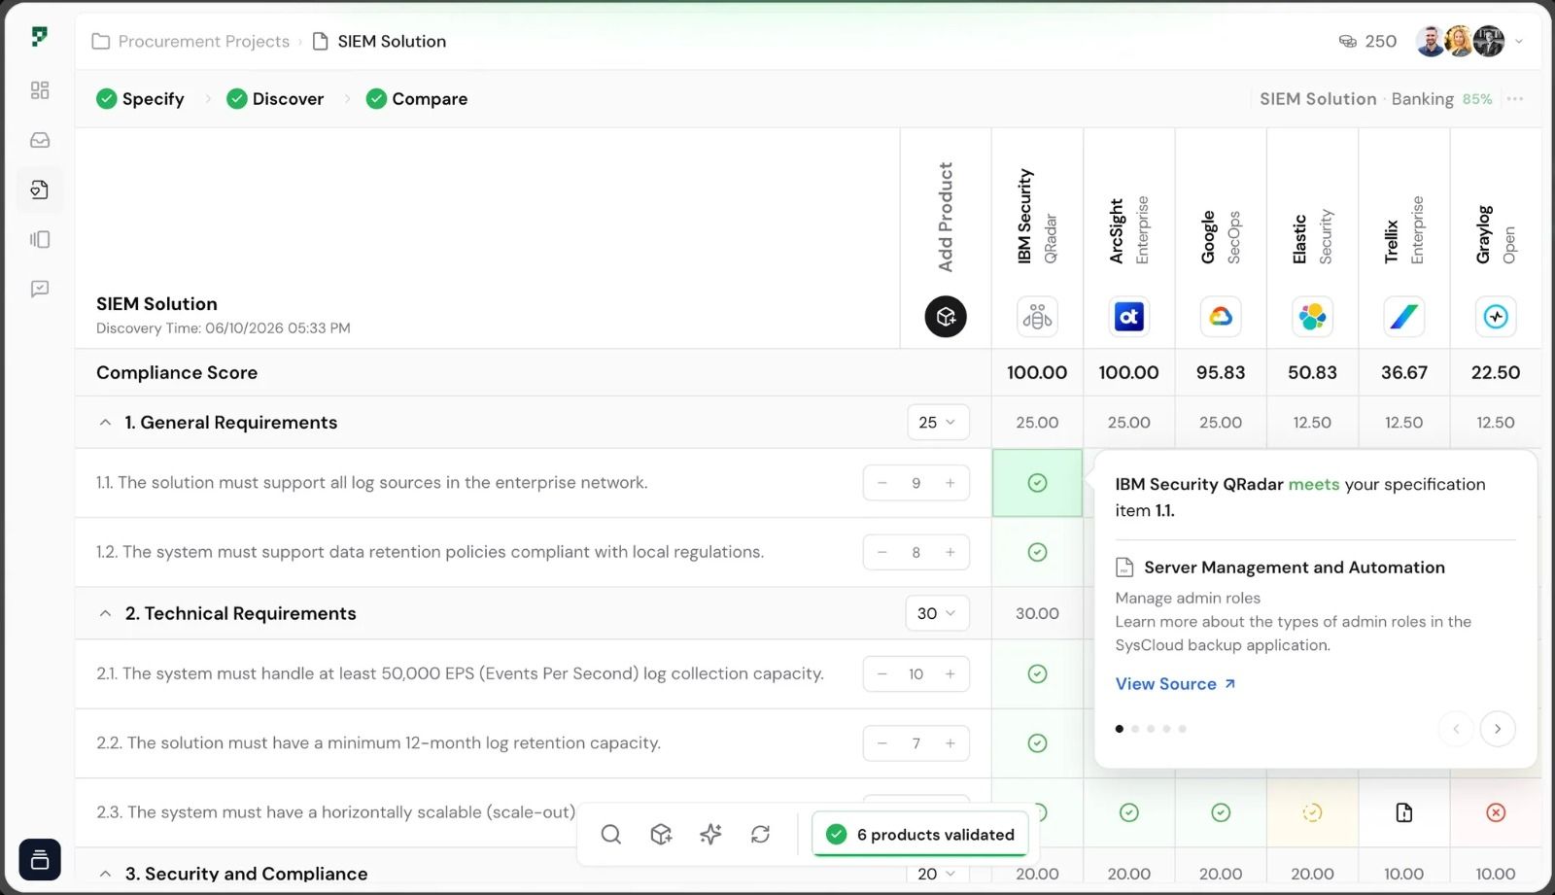This screenshot has width=1555, height=895.
Task: Click the 85% completion indicator
Action: (x=1477, y=99)
